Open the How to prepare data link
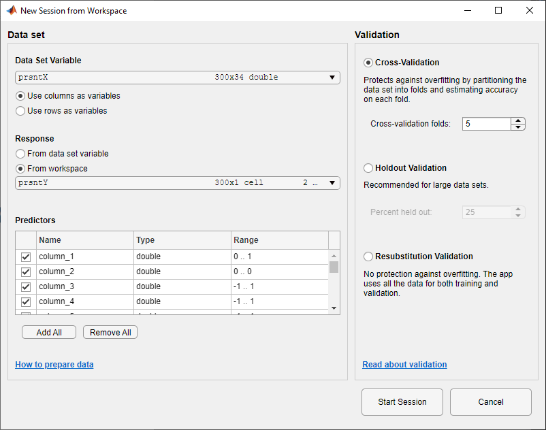 (54, 365)
